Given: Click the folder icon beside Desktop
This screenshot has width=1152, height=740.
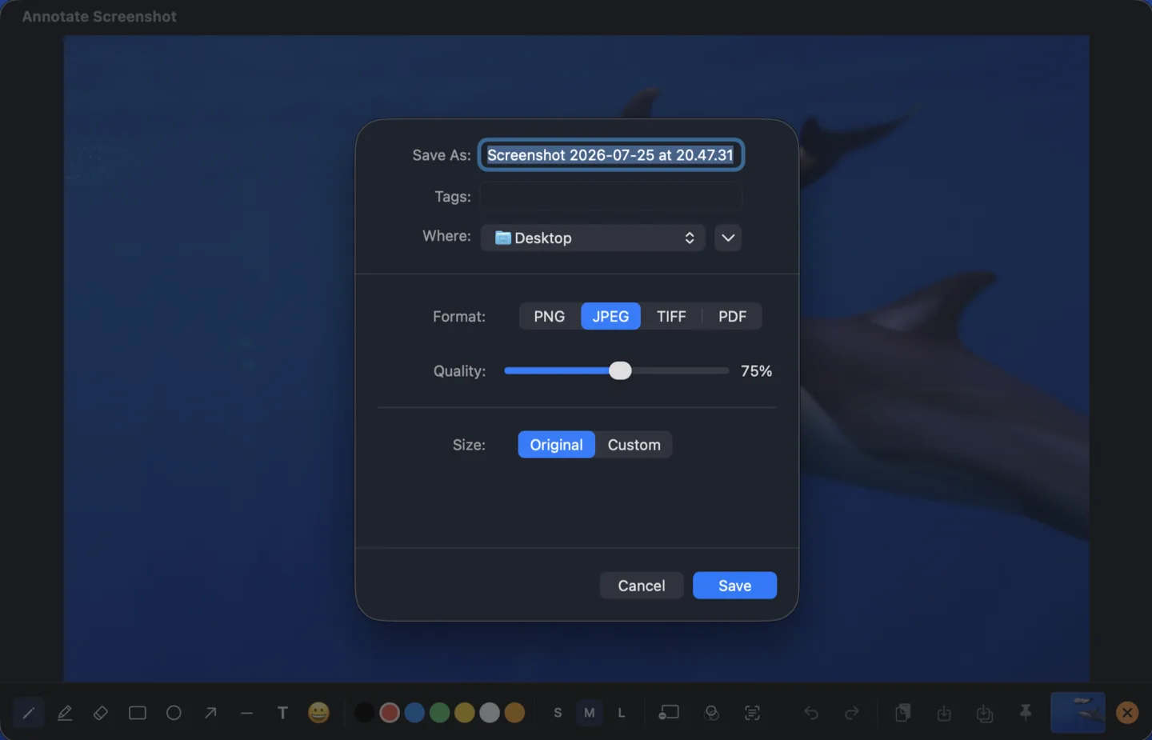Looking at the screenshot, I should pos(502,238).
